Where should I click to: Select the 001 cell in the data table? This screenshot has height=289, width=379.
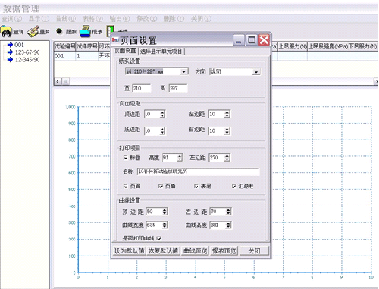pos(64,55)
